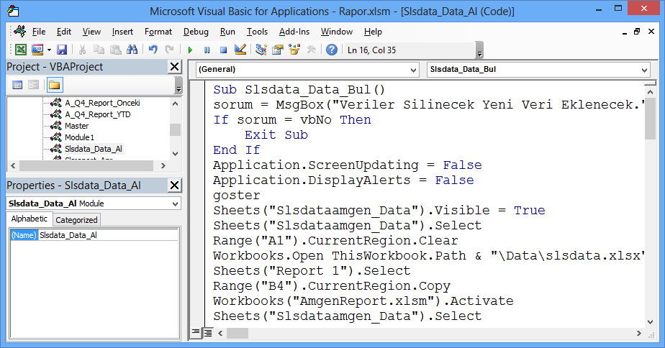
Task: Close the Project - VBAProject pane
Action: pyautogui.click(x=174, y=67)
